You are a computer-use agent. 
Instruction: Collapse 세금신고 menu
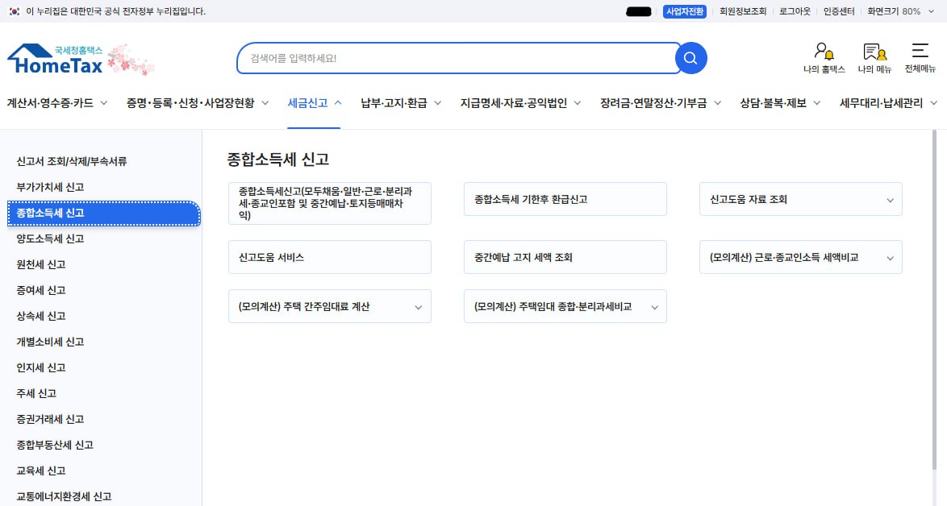pyautogui.click(x=314, y=103)
